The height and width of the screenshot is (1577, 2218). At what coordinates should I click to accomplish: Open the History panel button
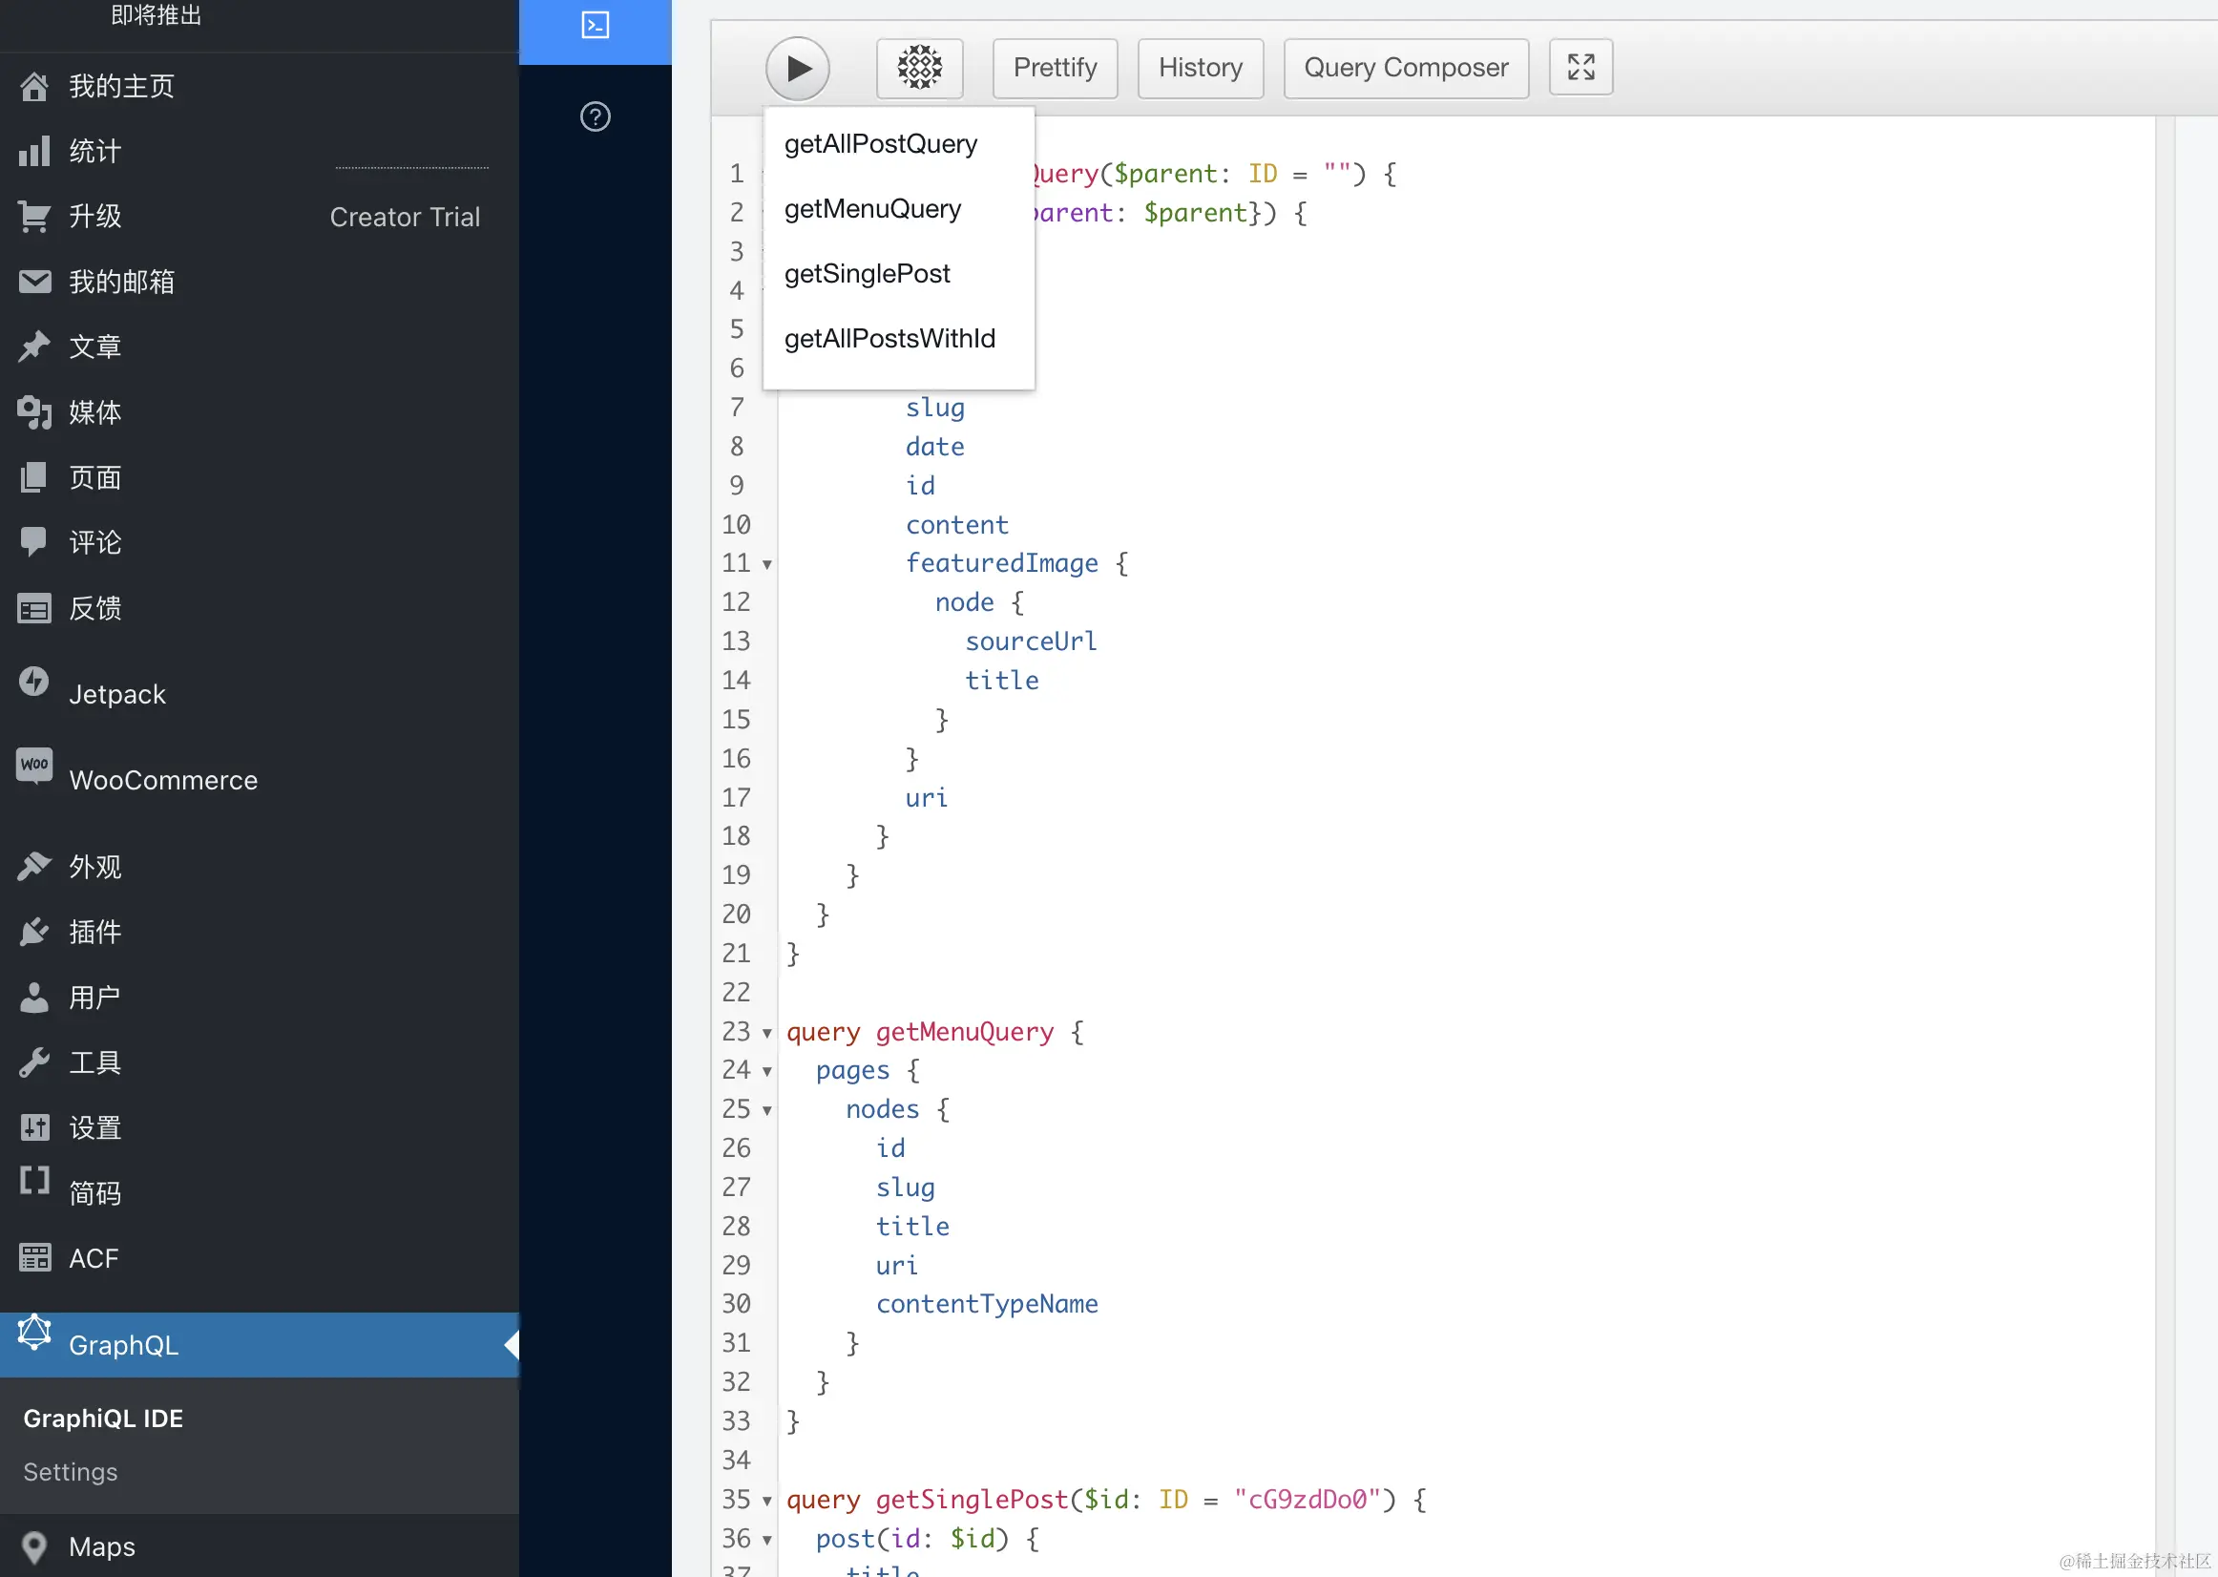tap(1200, 68)
